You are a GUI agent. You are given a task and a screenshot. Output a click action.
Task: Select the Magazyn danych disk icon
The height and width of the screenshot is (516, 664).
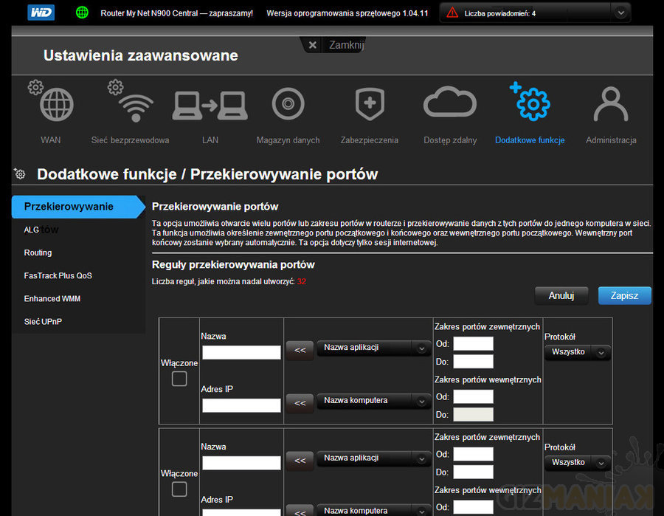pos(288,106)
